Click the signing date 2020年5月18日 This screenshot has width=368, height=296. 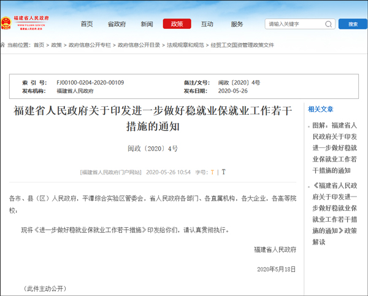click(276, 269)
